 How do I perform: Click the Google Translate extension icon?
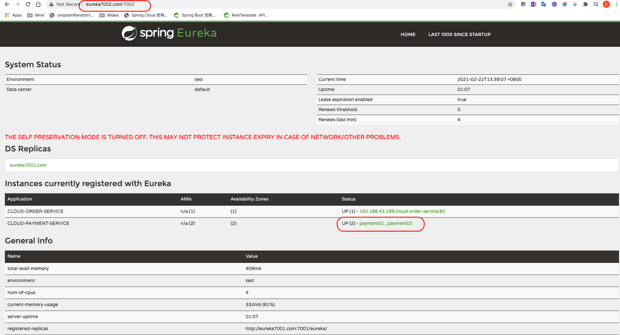click(544, 4)
